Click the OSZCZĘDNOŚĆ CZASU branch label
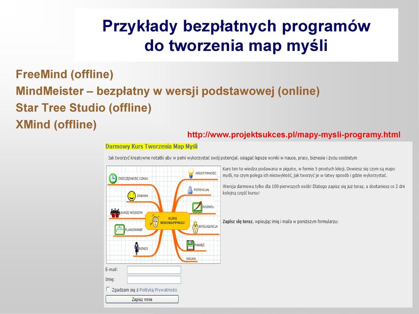The height and width of the screenshot is (314, 419). tap(133, 178)
